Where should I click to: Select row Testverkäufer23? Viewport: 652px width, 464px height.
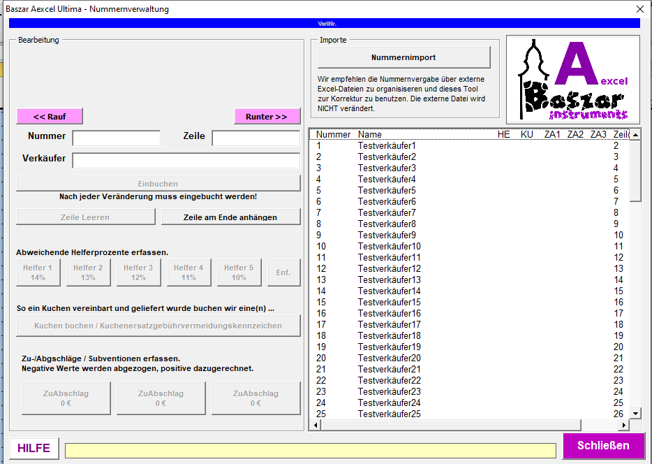(470, 391)
